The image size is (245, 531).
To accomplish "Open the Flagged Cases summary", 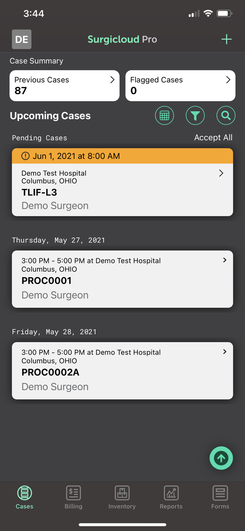I will [180, 86].
